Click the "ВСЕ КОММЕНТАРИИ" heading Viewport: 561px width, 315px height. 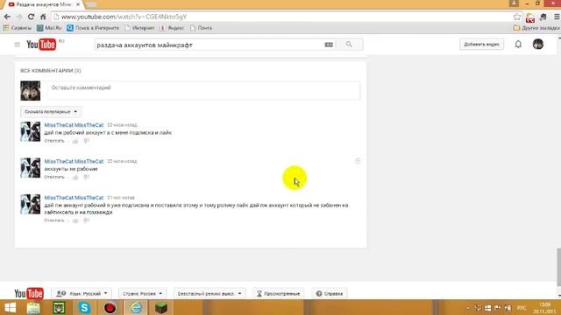pyautogui.click(x=51, y=71)
